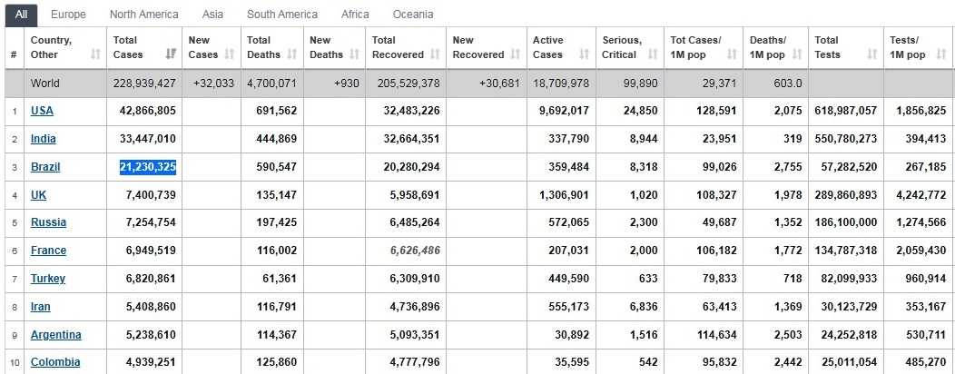Switch to the Europe tab
The width and height of the screenshot is (955, 374).
tap(68, 14)
